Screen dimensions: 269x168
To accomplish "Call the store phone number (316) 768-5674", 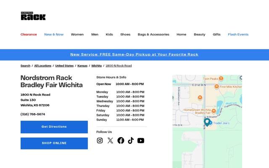I will (33, 114).
